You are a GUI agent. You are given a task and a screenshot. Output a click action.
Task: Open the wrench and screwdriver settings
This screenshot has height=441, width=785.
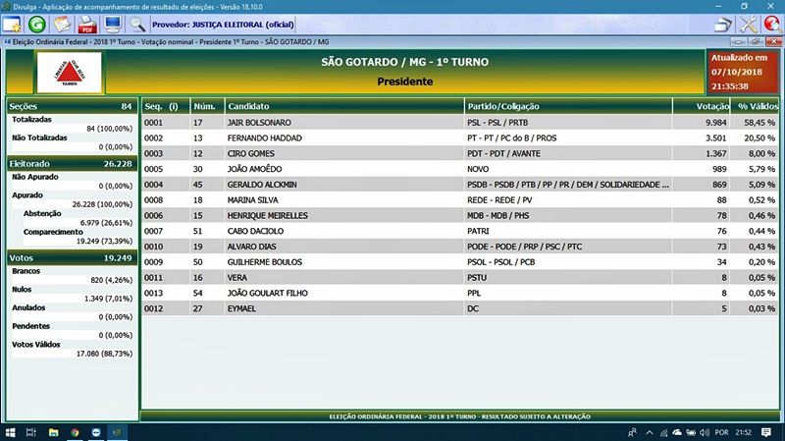[748, 25]
